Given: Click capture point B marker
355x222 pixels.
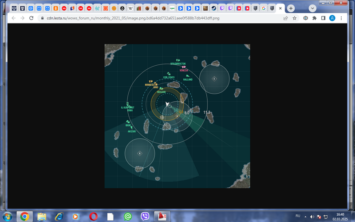Looking at the screenshot, I should [x=177, y=116].
